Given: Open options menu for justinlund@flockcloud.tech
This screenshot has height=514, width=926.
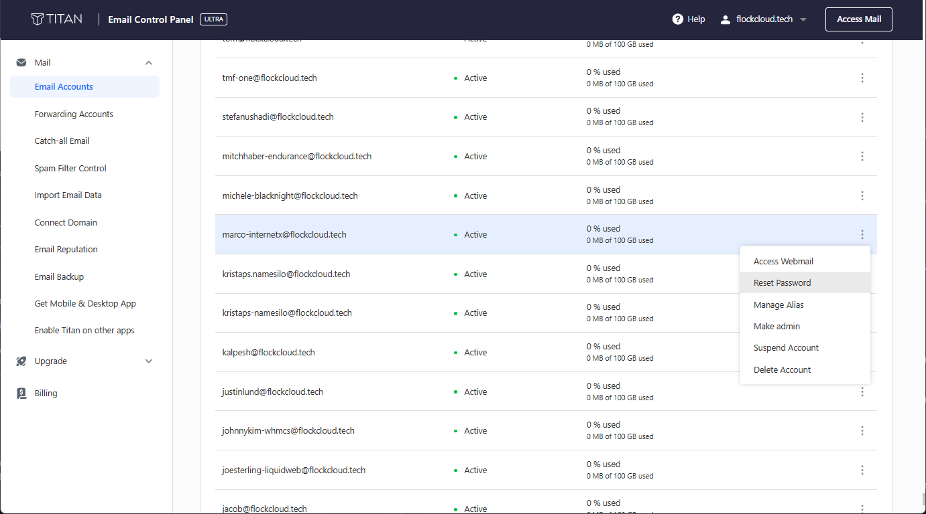Looking at the screenshot, I should 862,392.
